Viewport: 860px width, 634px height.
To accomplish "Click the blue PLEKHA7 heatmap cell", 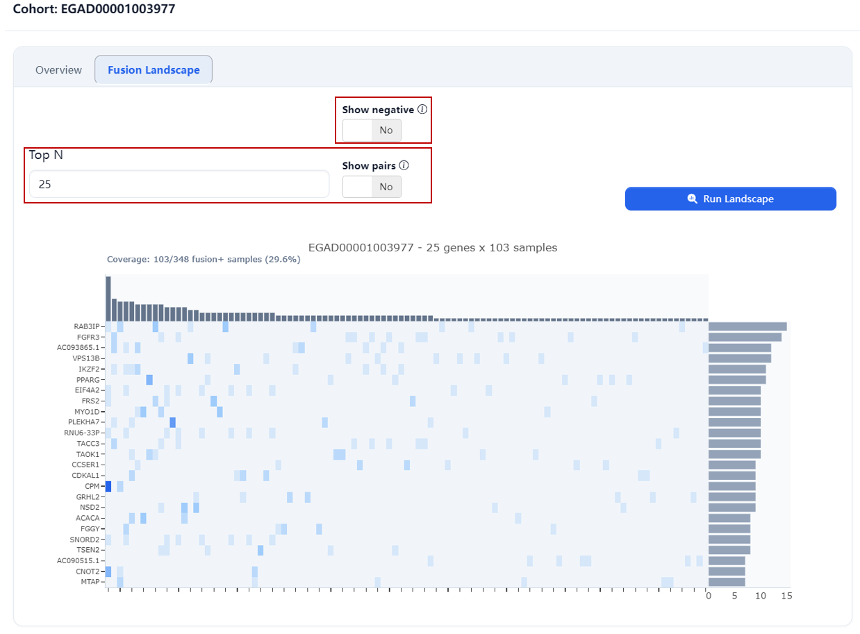I will (x=173, y=422).
